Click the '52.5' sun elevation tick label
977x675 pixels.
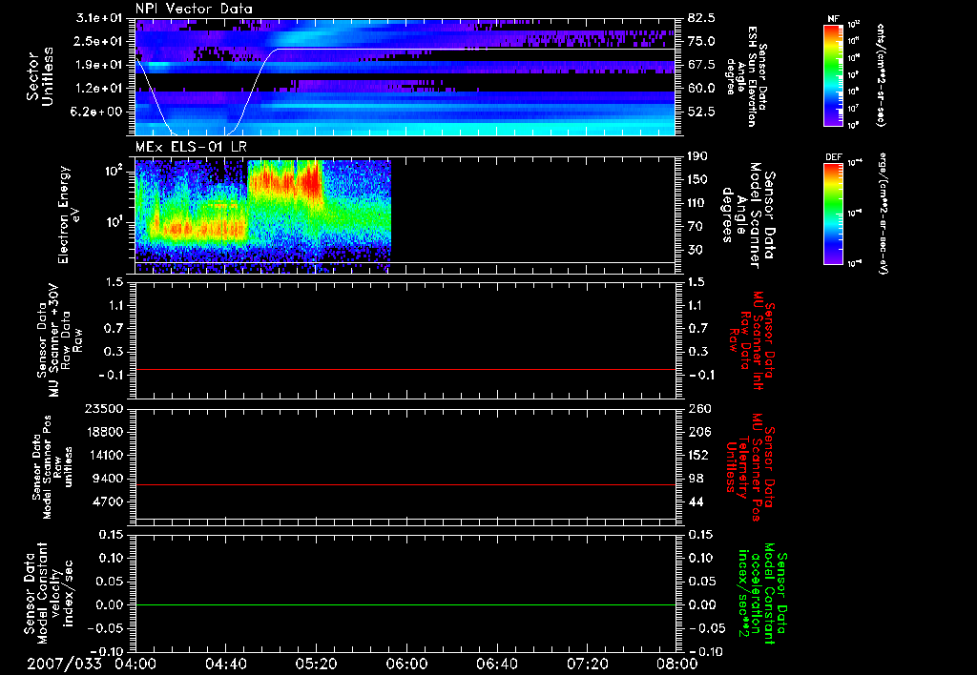click(701, 112)
